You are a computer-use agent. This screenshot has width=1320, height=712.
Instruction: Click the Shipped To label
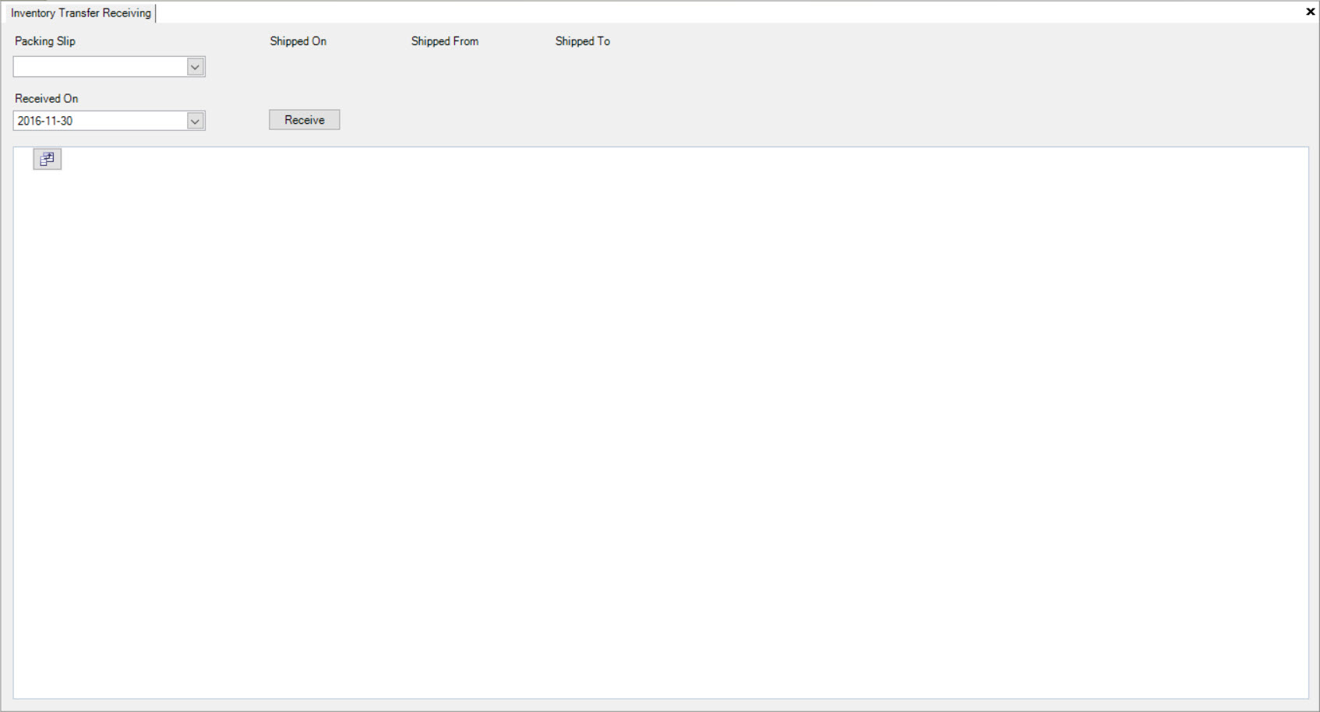[583, 41]
